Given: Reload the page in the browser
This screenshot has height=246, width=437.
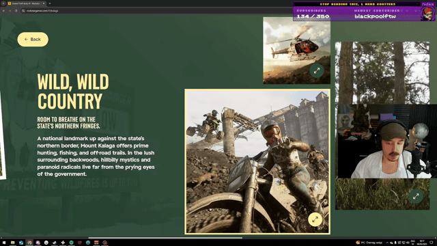Looking at the screenshot, I should (x=16, y=11).
